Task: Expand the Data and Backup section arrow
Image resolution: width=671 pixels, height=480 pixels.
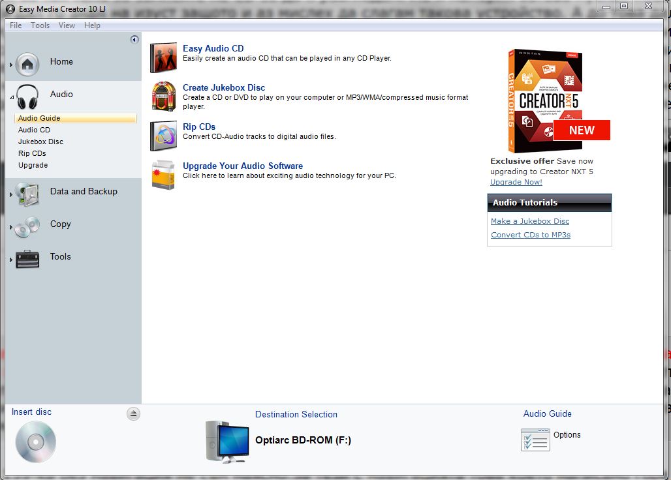Action: [11, 195]
